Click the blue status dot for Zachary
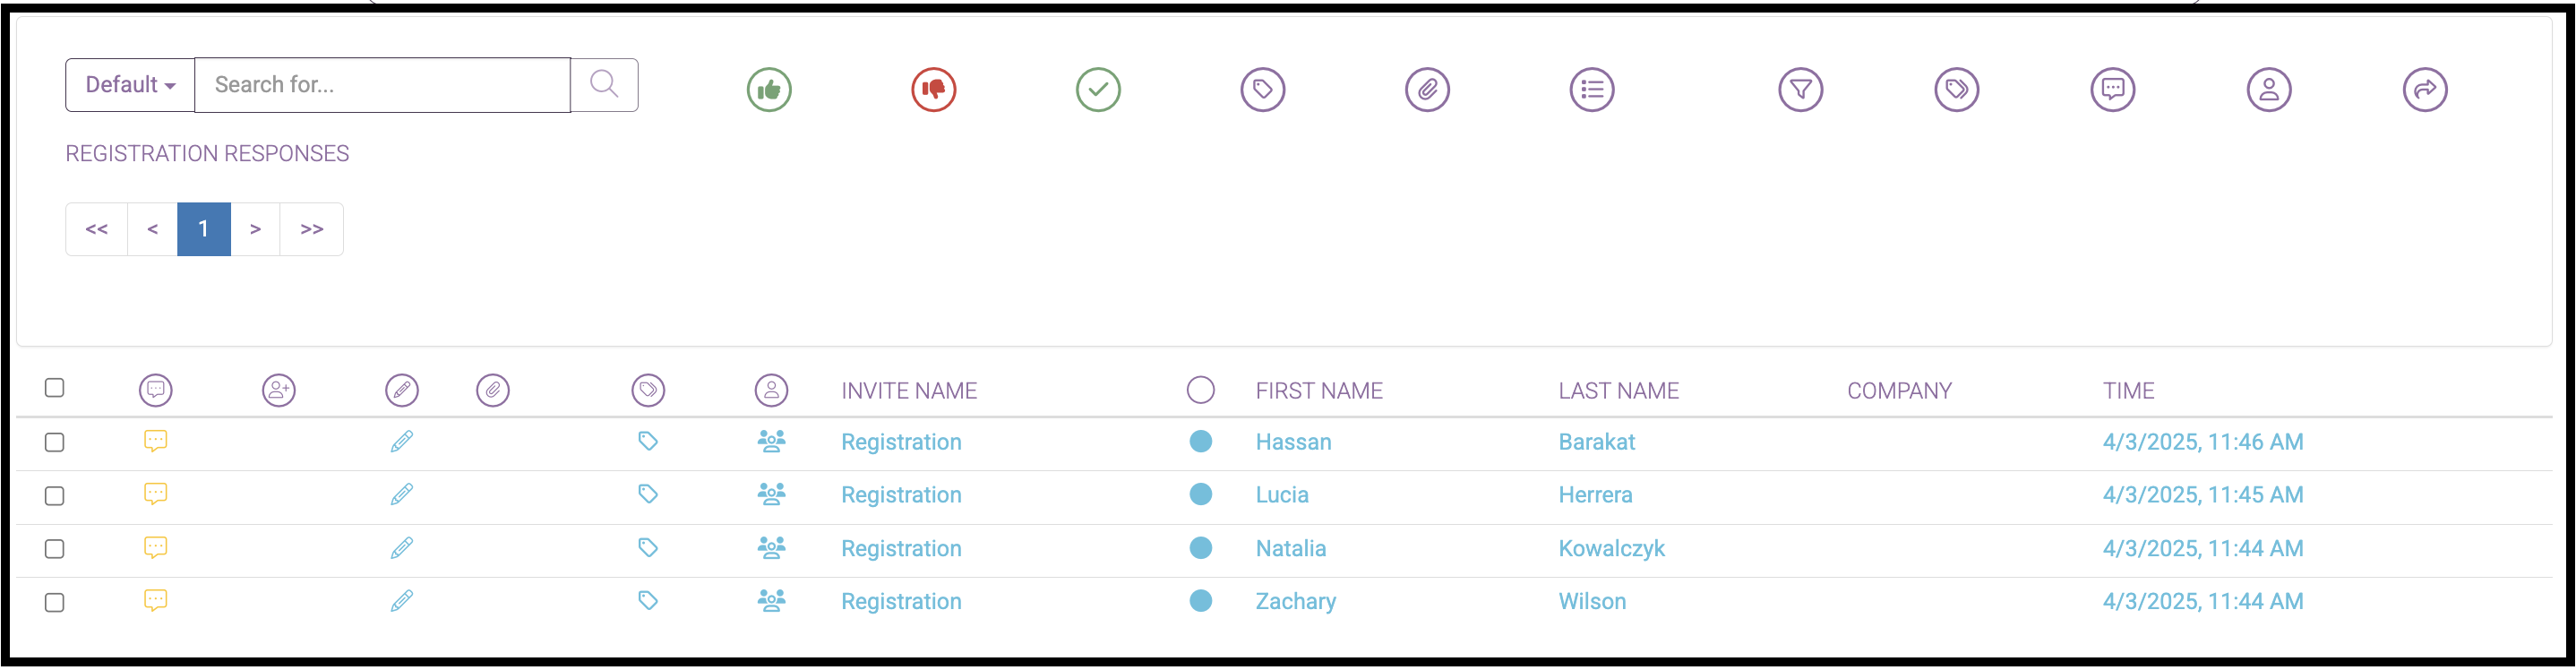The image size is (2576, 670). point(1201,601)
